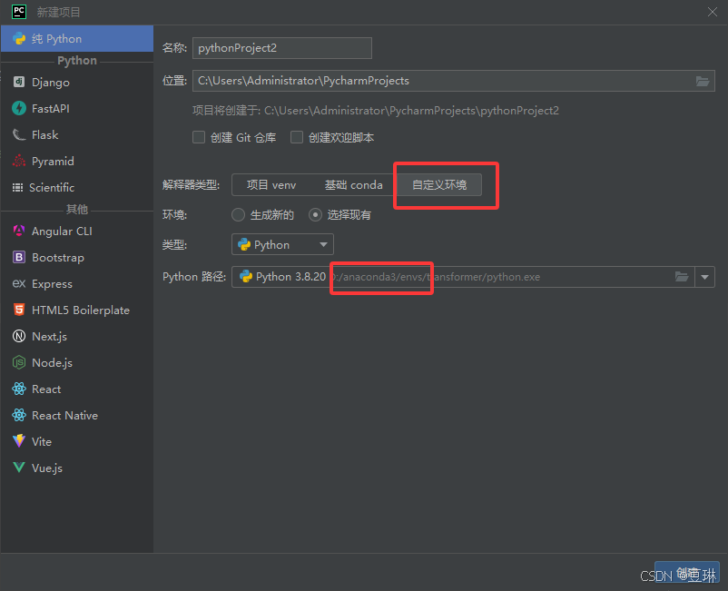Screen dimensions: 728x591
Task: Enable the 创建欢迎脚本 checkbox
Action: 297,137
